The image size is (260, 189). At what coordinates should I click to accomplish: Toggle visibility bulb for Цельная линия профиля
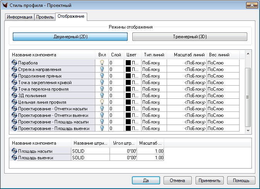[x=102, y=102]
